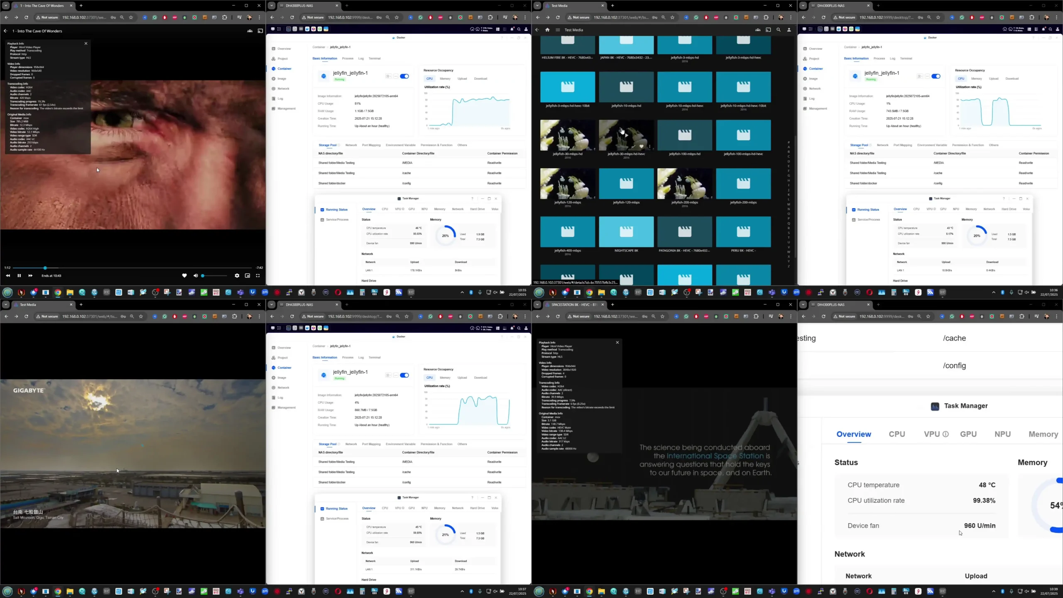This screenshot has height=598, width=1063.
Task: Go back using arrow beside Cave Of Wonders title
Action: (x=6, y=31)
